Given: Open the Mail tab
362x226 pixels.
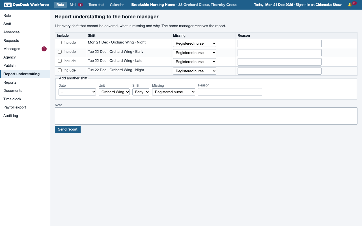Looking at the screenshot, I should 76,5.
